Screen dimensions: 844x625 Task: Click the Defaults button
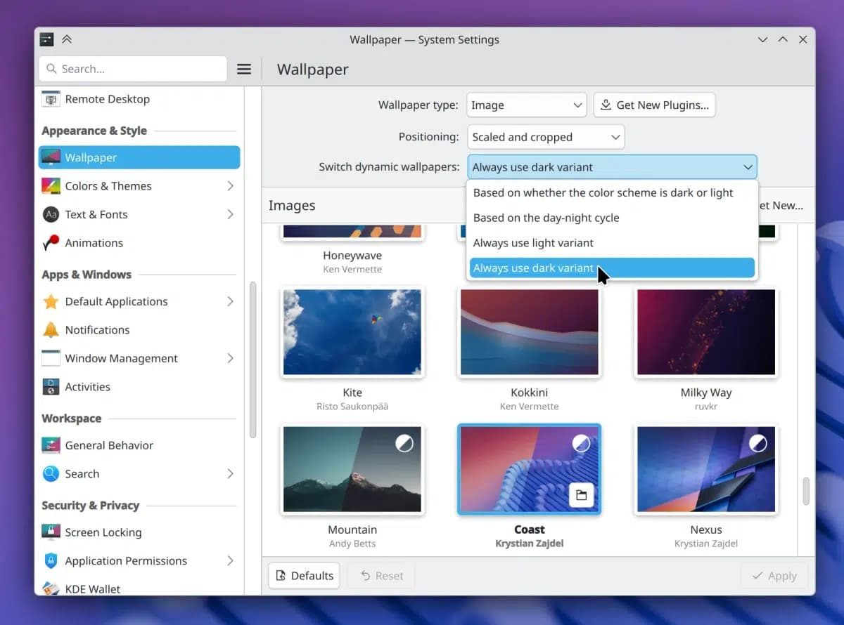coord(304,576)
